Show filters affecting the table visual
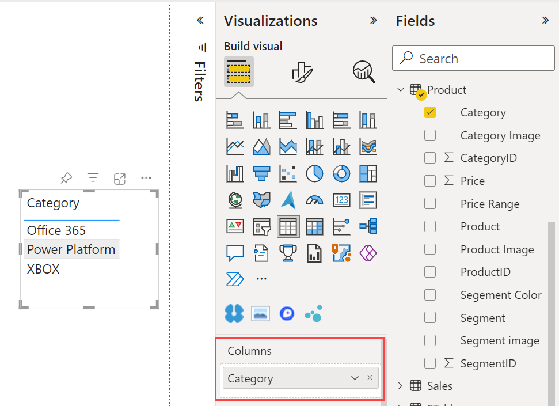This screenshot has width=559, height=406. tap(93, 178)
